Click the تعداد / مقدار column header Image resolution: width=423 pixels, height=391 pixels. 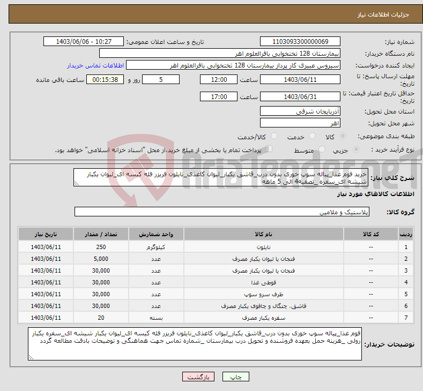tap(101, 234)
